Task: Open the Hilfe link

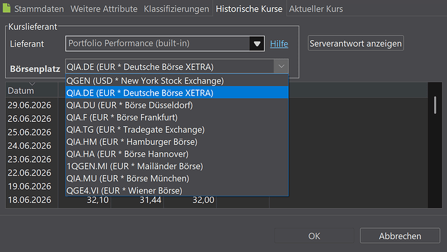Action: (x=279, y=44)
